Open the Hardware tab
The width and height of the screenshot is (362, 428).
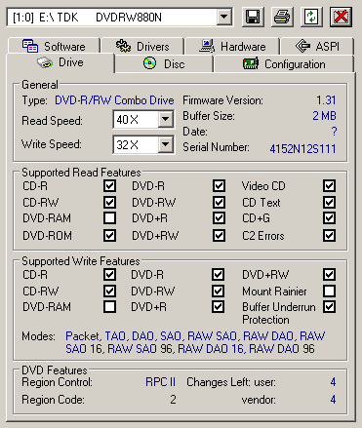pyautogui.click(x=232, y=46)
